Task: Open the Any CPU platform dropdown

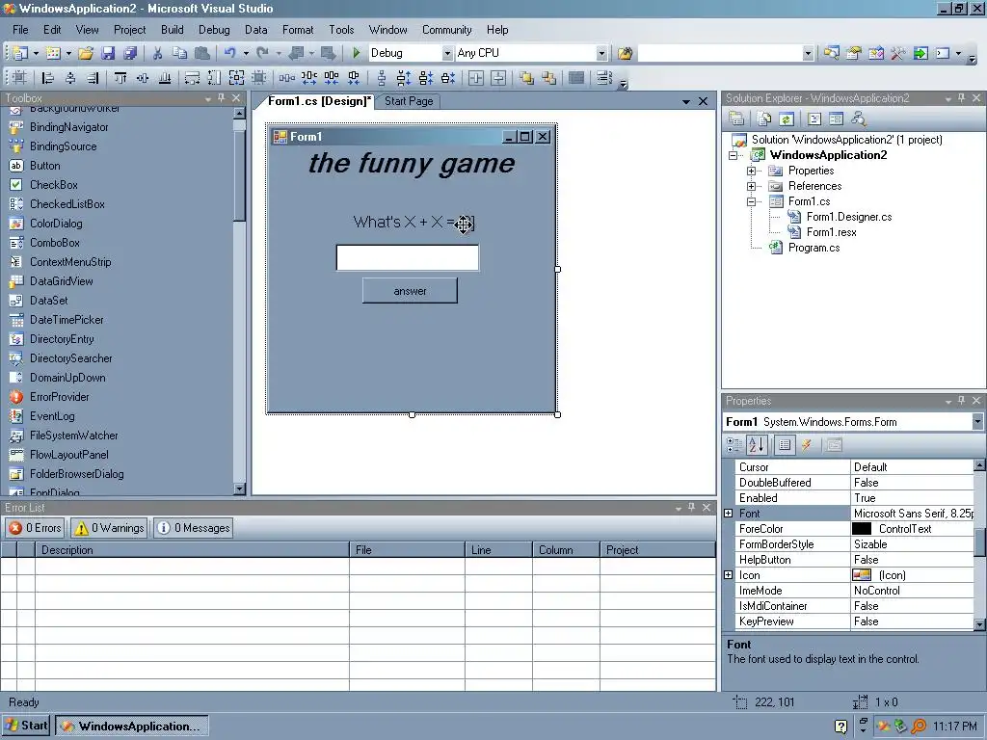Action: (x=601, y=54)
